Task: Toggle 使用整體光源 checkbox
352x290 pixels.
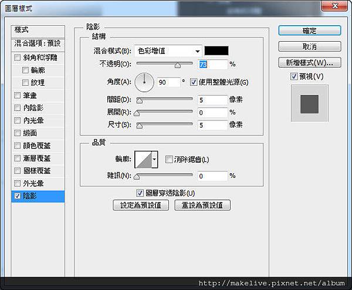Action: 194,82
